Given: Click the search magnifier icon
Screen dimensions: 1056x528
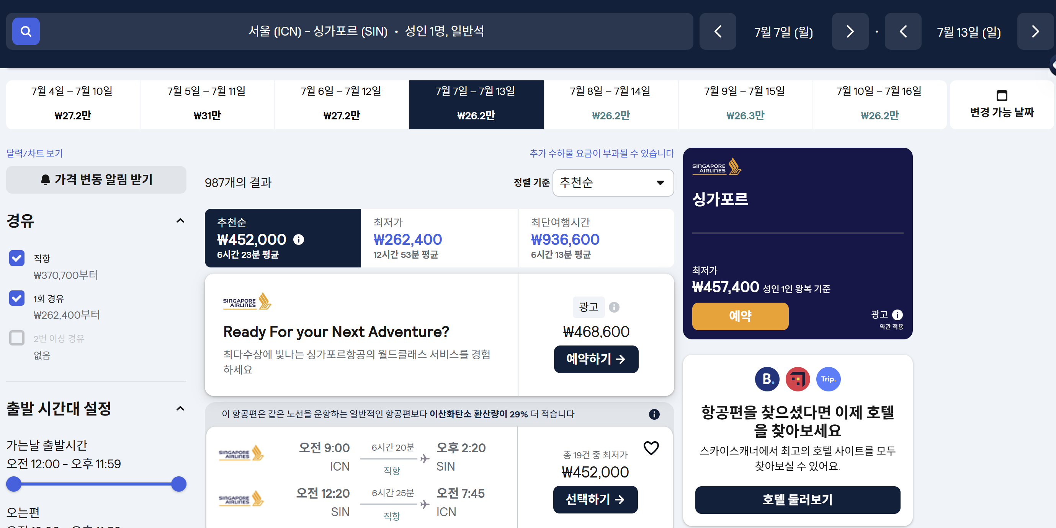Looking at the screenshot, I should [26, 31].
